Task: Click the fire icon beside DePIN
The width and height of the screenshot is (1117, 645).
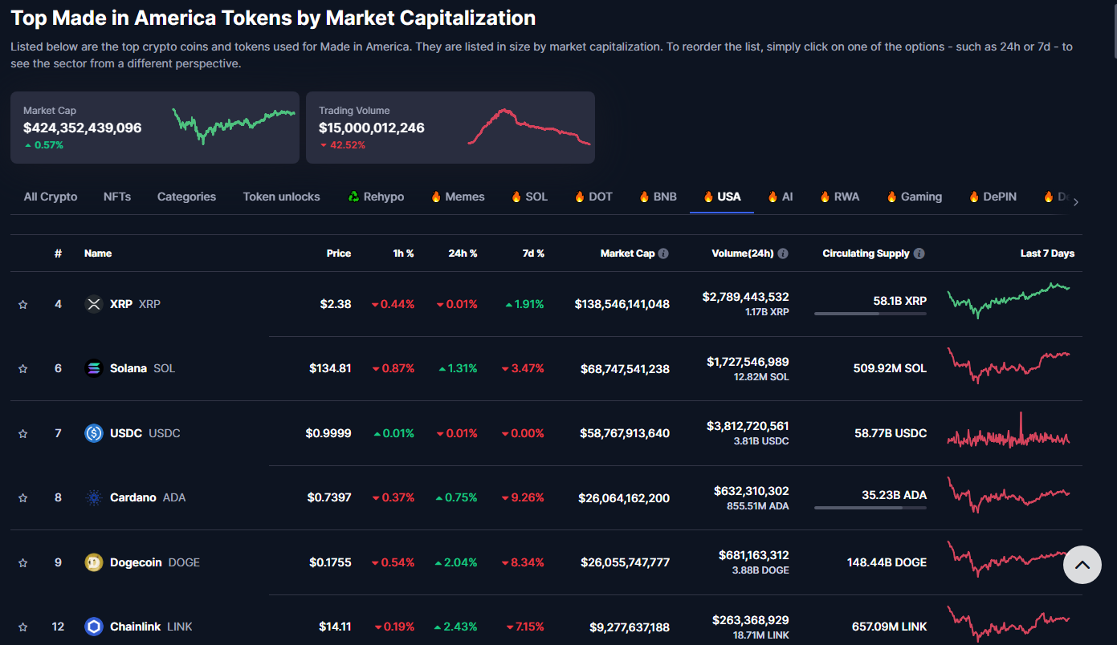Action: 974,197
